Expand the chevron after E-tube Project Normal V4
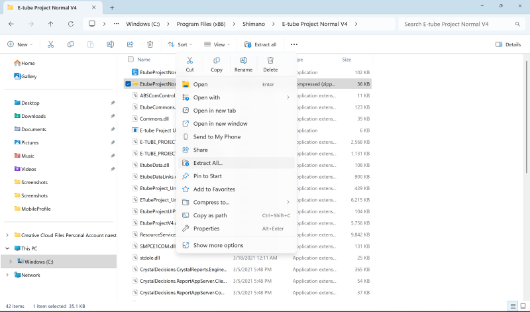The image size is (530, 312). [356, 24]
